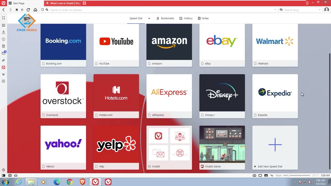
Task: Open the Wikipedia web panel in sidebar
Action: (3, 74)
